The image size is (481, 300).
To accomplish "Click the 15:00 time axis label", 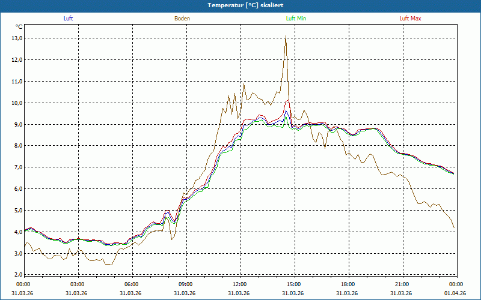I will pyautogui.click(x=294, y=284).
